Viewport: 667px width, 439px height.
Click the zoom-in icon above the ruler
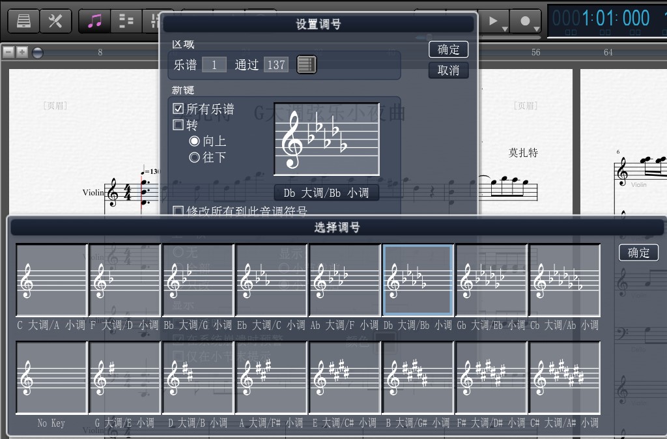pos(21,53)
